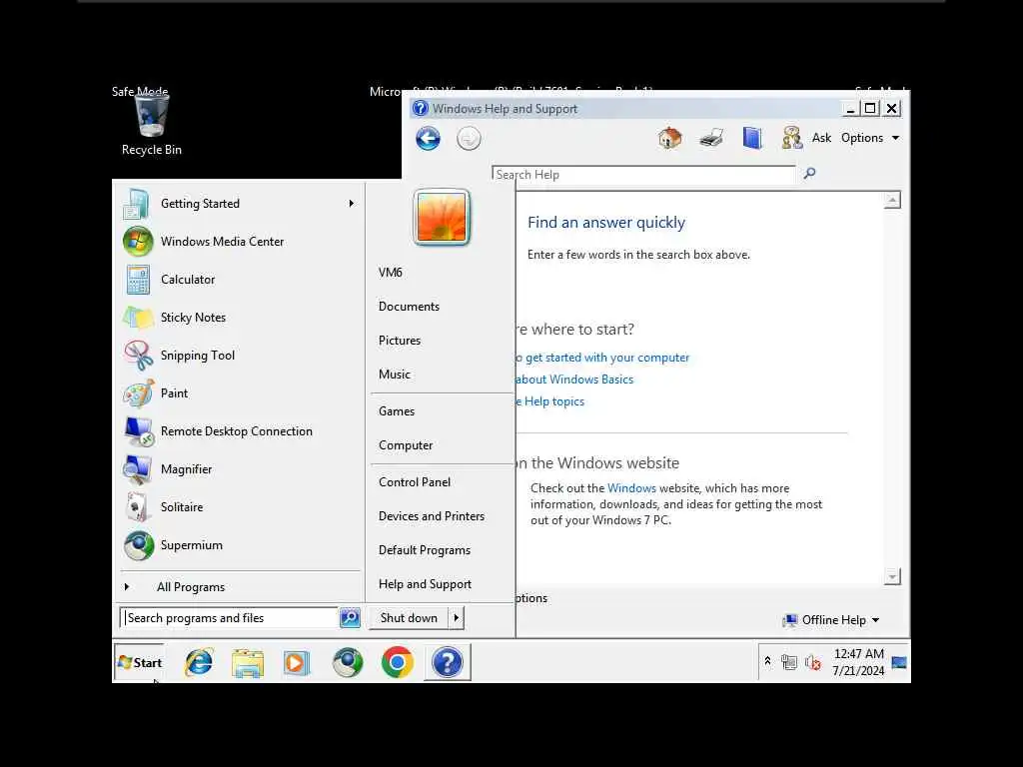Open Remote Desktop Connection
This screenshot has height=767, width=1023.
pos(240,431)
